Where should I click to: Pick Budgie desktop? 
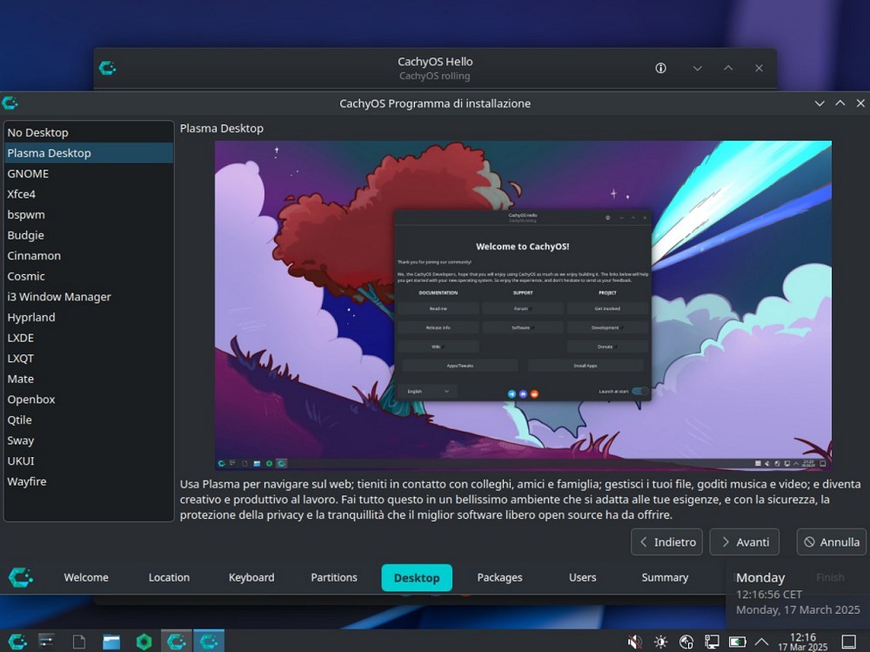coord(89,236)
